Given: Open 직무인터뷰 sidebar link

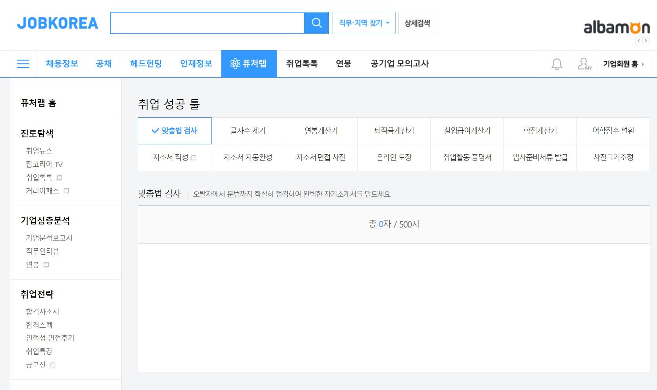Looking at the screenshot, I should 42,251.
